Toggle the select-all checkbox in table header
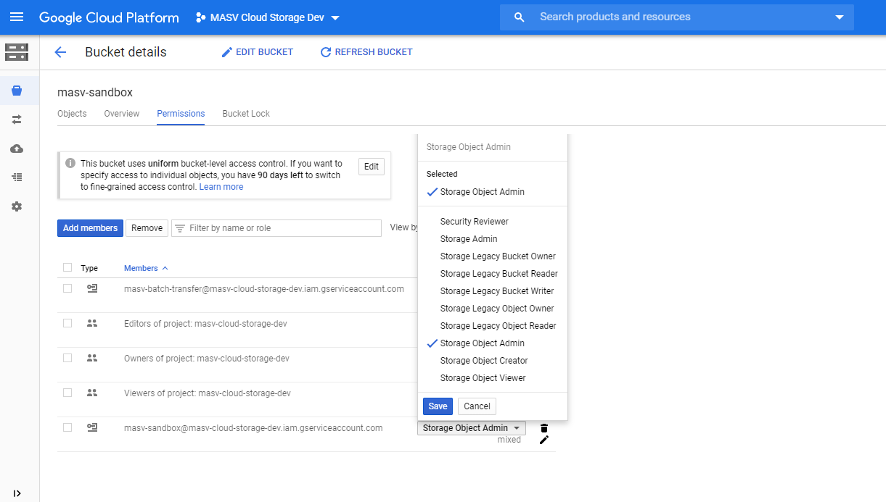The image size is (886, 502). point(67,267)
